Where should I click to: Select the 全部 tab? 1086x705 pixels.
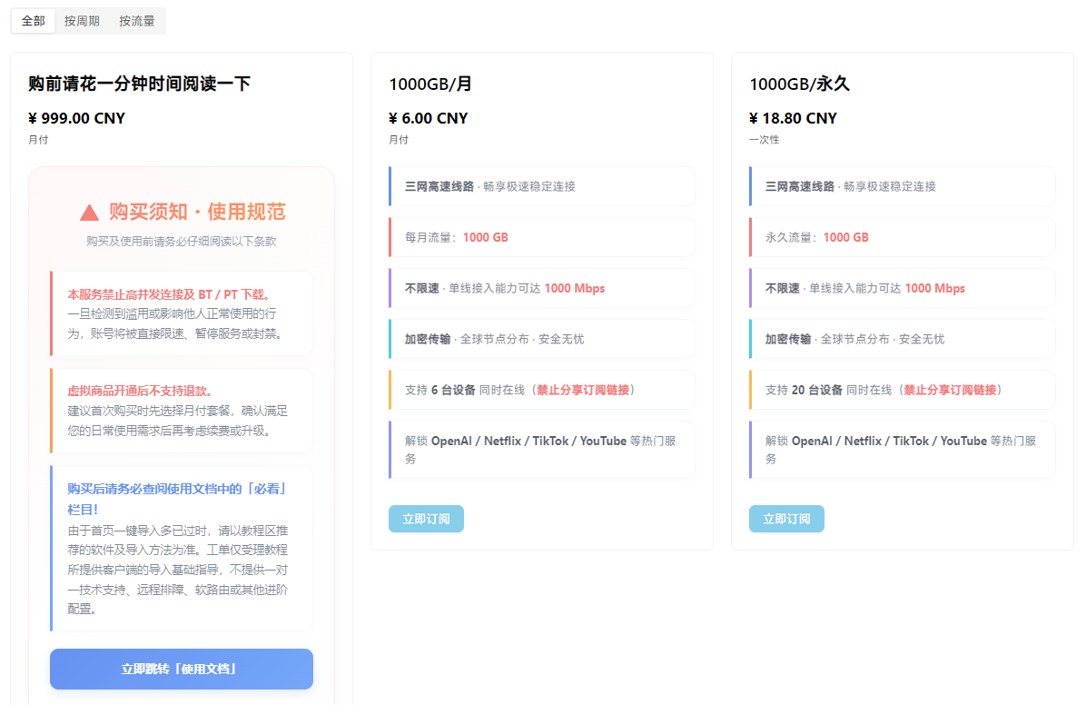34,21
